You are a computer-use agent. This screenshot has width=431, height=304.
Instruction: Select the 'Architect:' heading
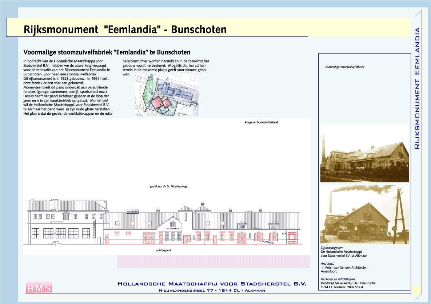coord(327,263)
